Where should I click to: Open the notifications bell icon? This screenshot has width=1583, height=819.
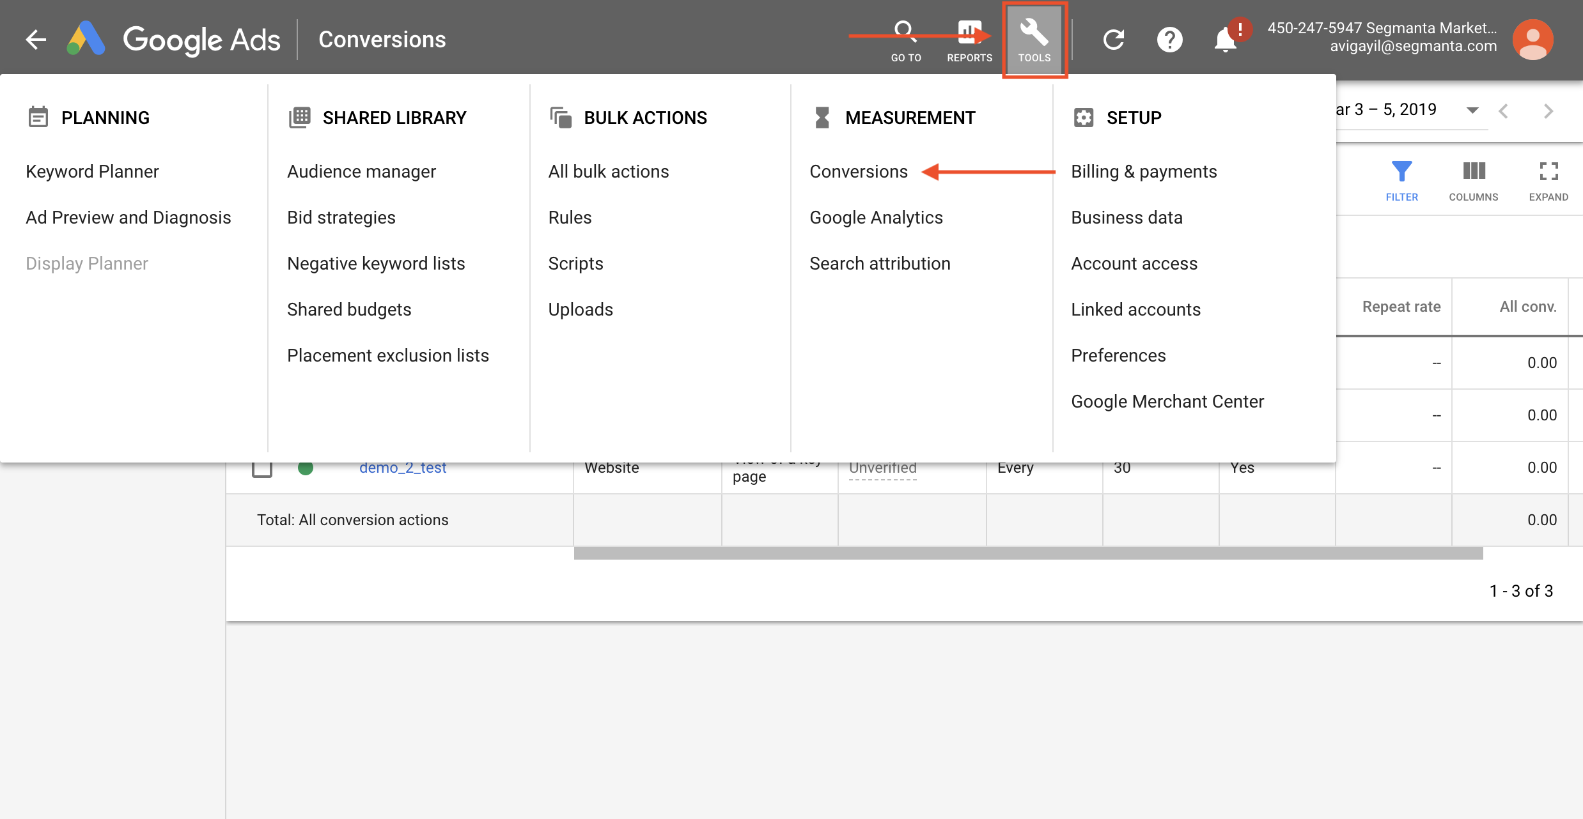point(1226,40)
